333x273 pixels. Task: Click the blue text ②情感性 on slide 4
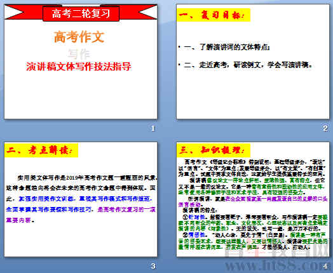click(194, 235)
